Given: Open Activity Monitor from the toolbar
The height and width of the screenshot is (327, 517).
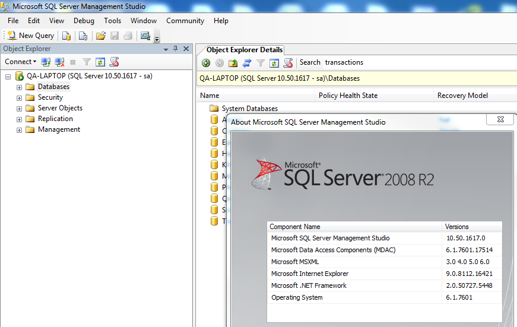Looking at the screenshot, I should pos(145,36).
